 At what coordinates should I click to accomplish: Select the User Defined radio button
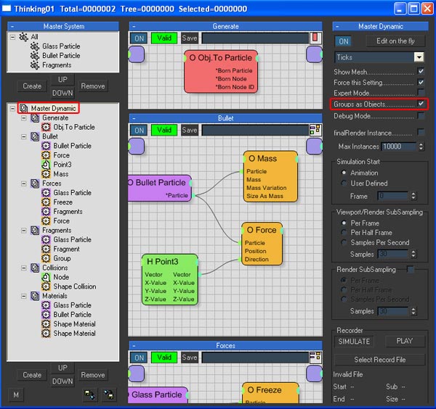(344, 183)
